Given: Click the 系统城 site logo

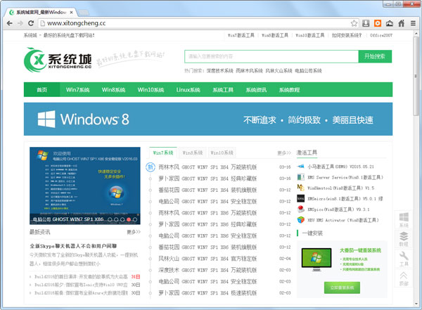Looking at the screenshot, I should point(58,60).
